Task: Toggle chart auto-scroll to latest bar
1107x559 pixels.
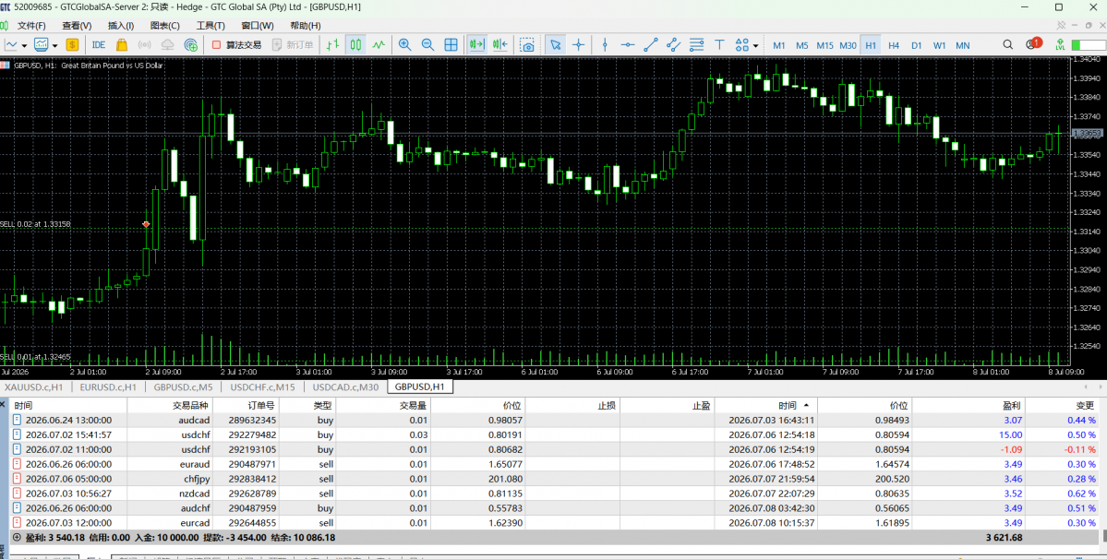Action: pyautogui.click(x=476, y=45)
